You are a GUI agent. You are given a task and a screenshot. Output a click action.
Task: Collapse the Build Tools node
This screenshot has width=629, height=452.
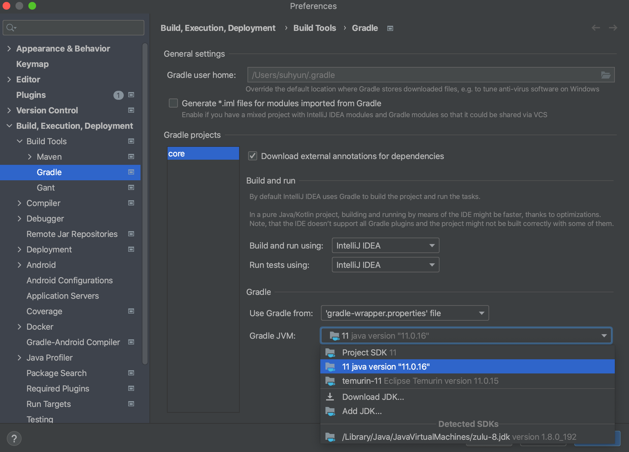pos(20,141)
